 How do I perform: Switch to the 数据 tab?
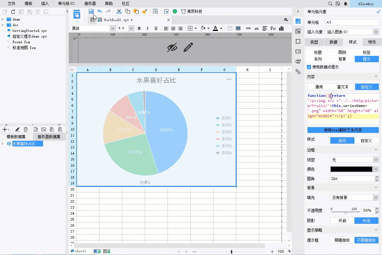click(x=333, y=42)
